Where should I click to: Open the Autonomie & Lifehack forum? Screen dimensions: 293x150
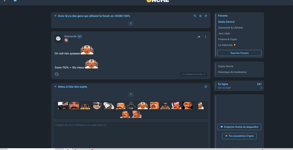(x=230, y=28)
